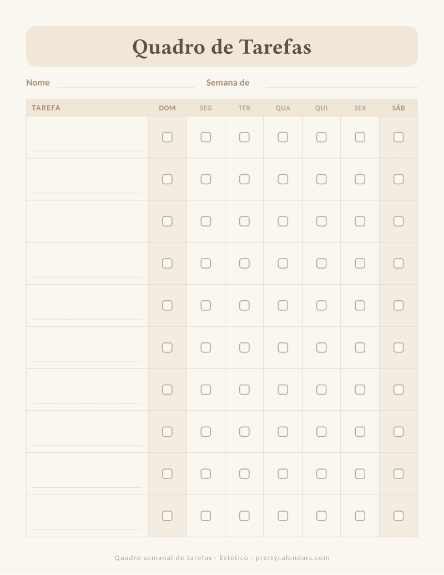Check the DOM box in the last row
The image size is (444, 575).
point(167,516)
